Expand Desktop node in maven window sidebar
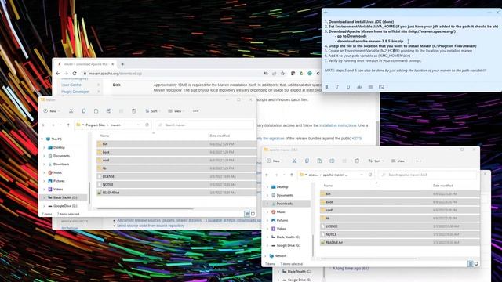This screenshot has height=282, width=502. click(44, 147)
